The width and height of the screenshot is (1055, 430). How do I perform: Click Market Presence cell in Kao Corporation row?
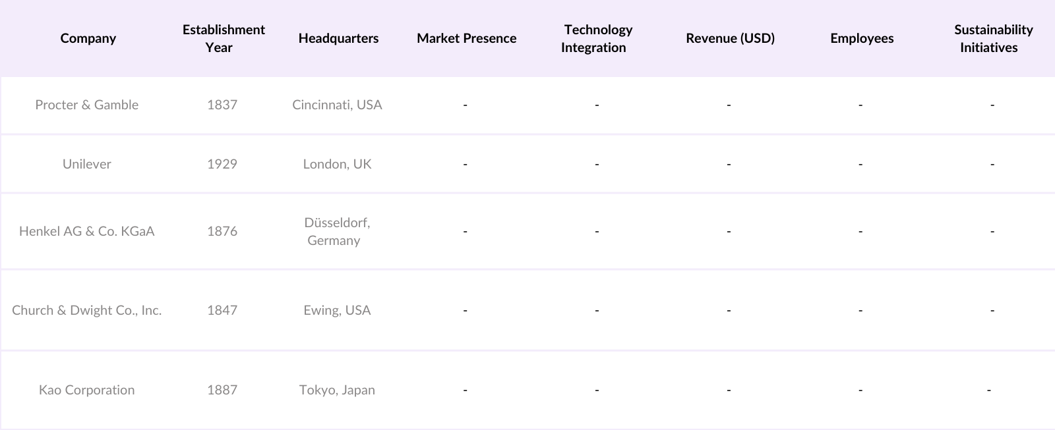(466, 390)
